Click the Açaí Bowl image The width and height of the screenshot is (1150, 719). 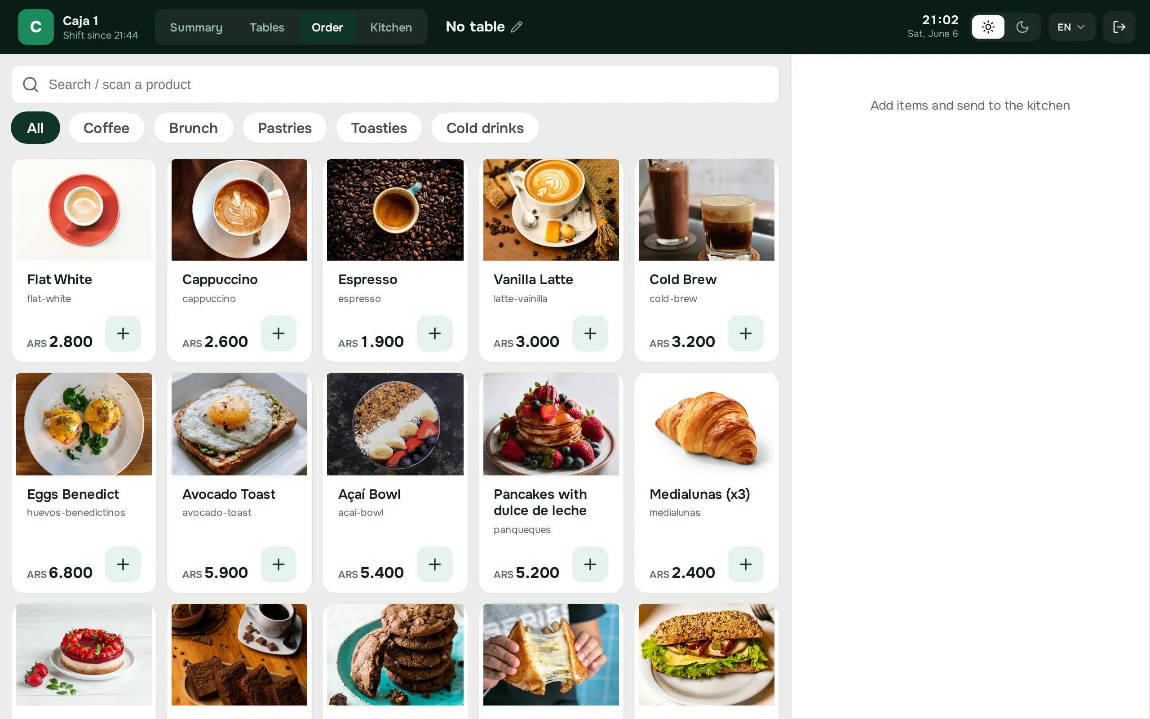[x=395, y=424]
